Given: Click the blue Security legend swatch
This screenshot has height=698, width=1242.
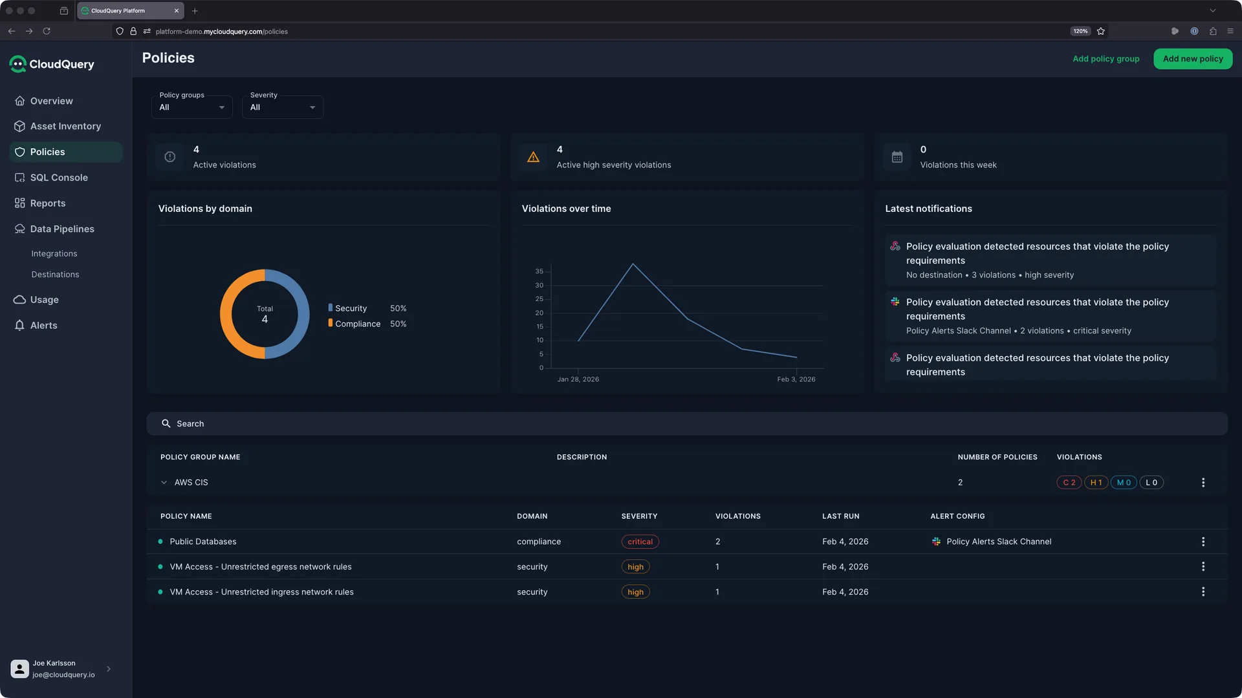Looking at the screenshot, I should point(331,308).
